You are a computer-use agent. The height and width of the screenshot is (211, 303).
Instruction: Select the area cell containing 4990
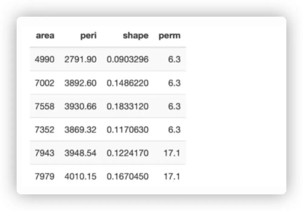(x=45, y=59)
